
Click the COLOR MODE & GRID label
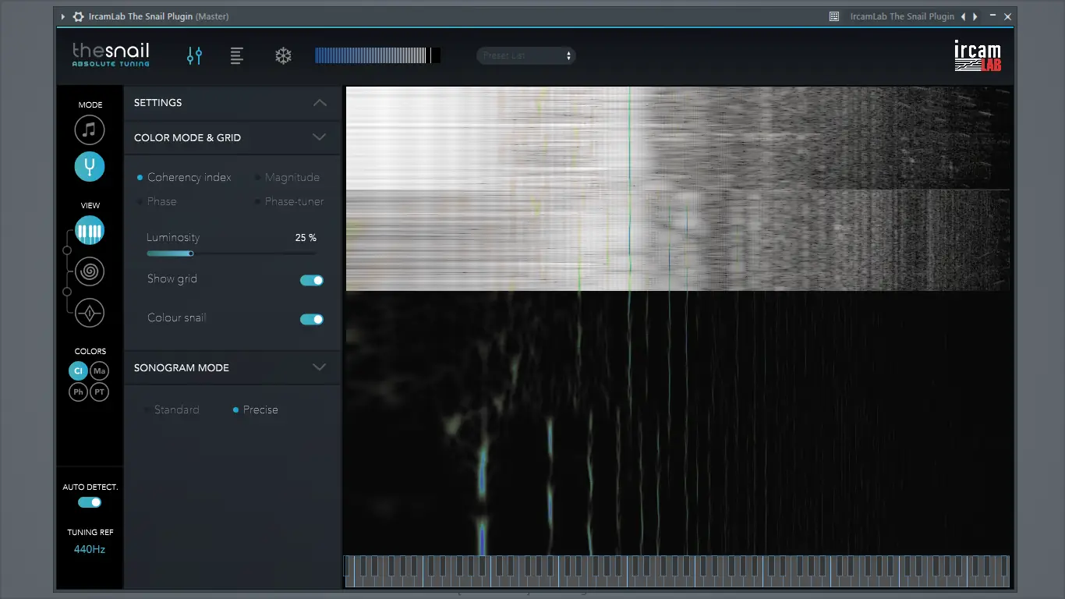[x=187, y=138]
